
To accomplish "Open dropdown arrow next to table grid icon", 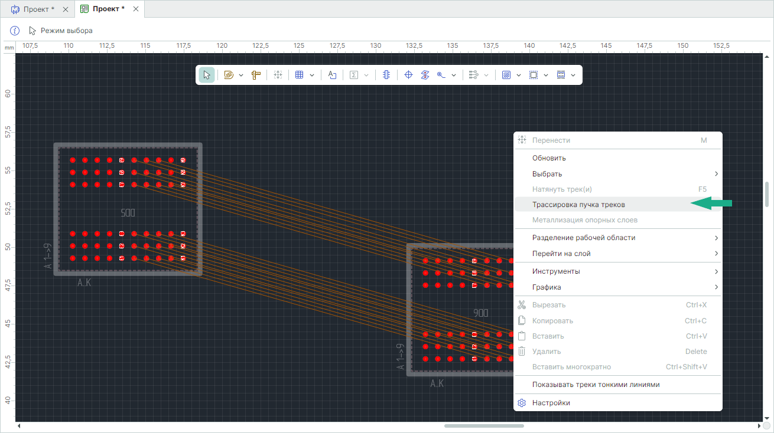I will coord(312,75).
